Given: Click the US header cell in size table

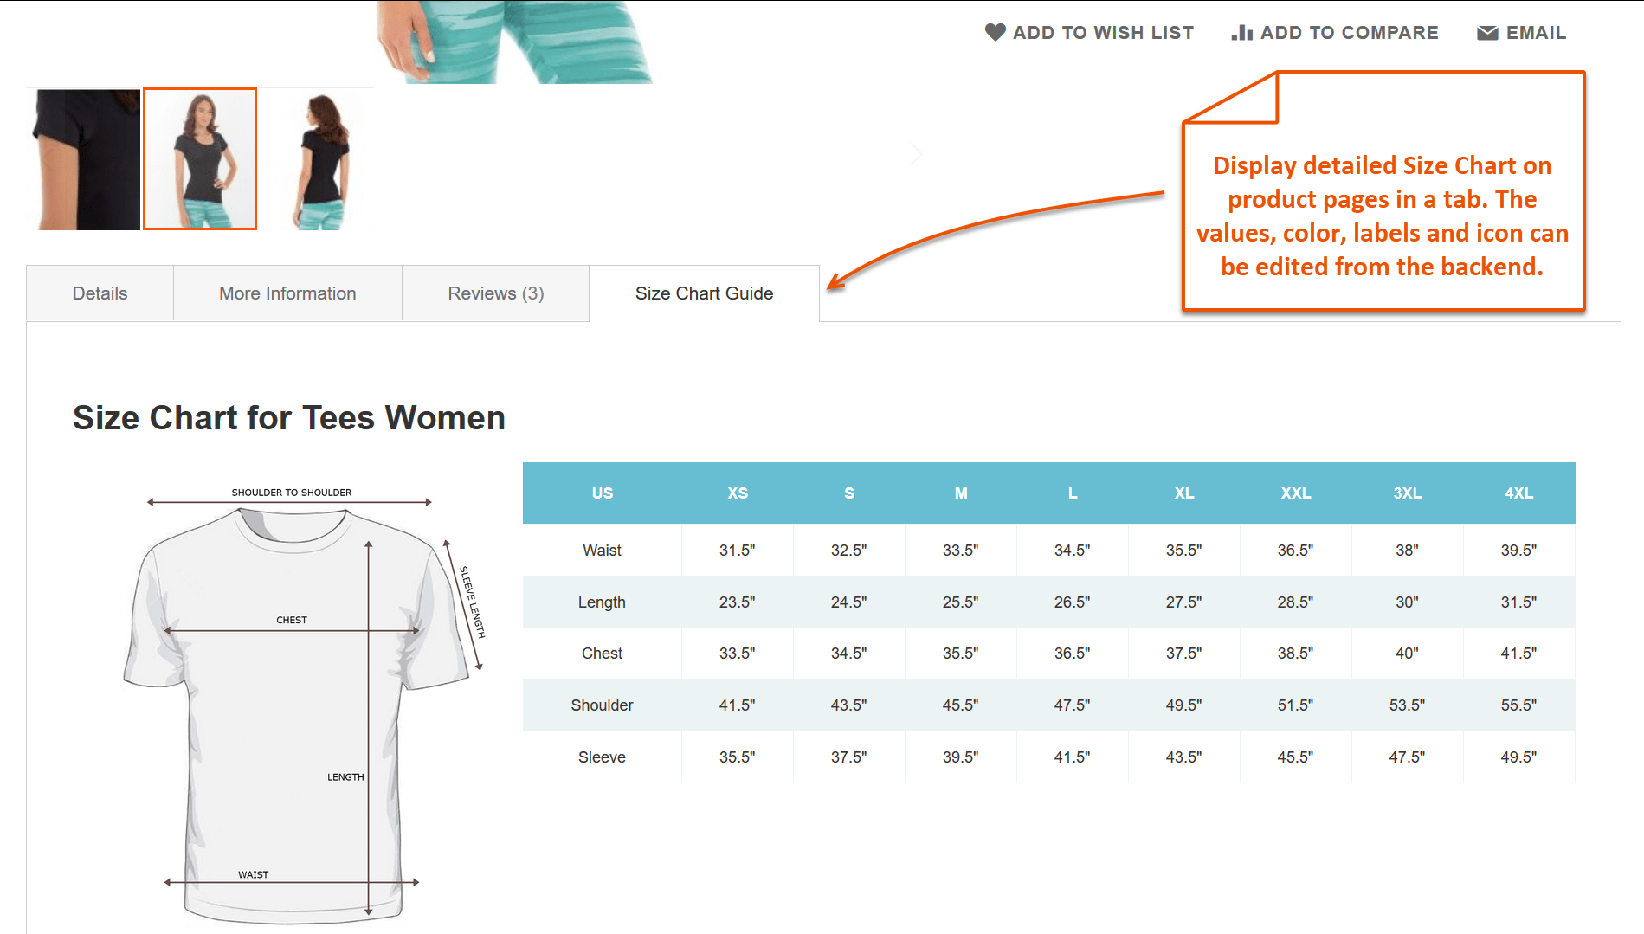Looking at the screenshot, I should tap(603, 493).
